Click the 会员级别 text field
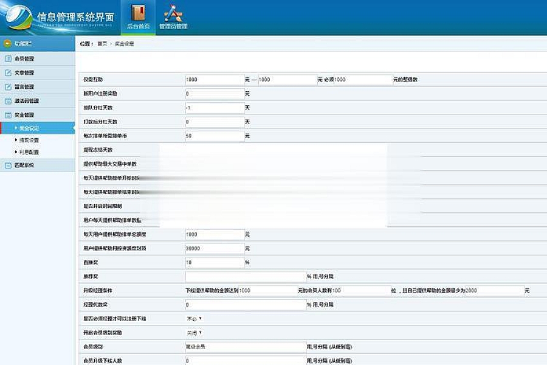 click(x=245, y=347)
